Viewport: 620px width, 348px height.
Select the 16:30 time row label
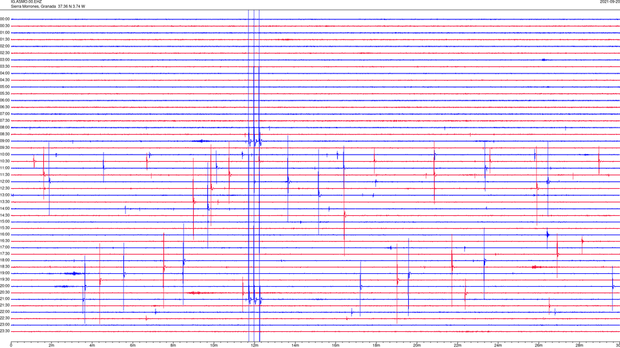5,241
